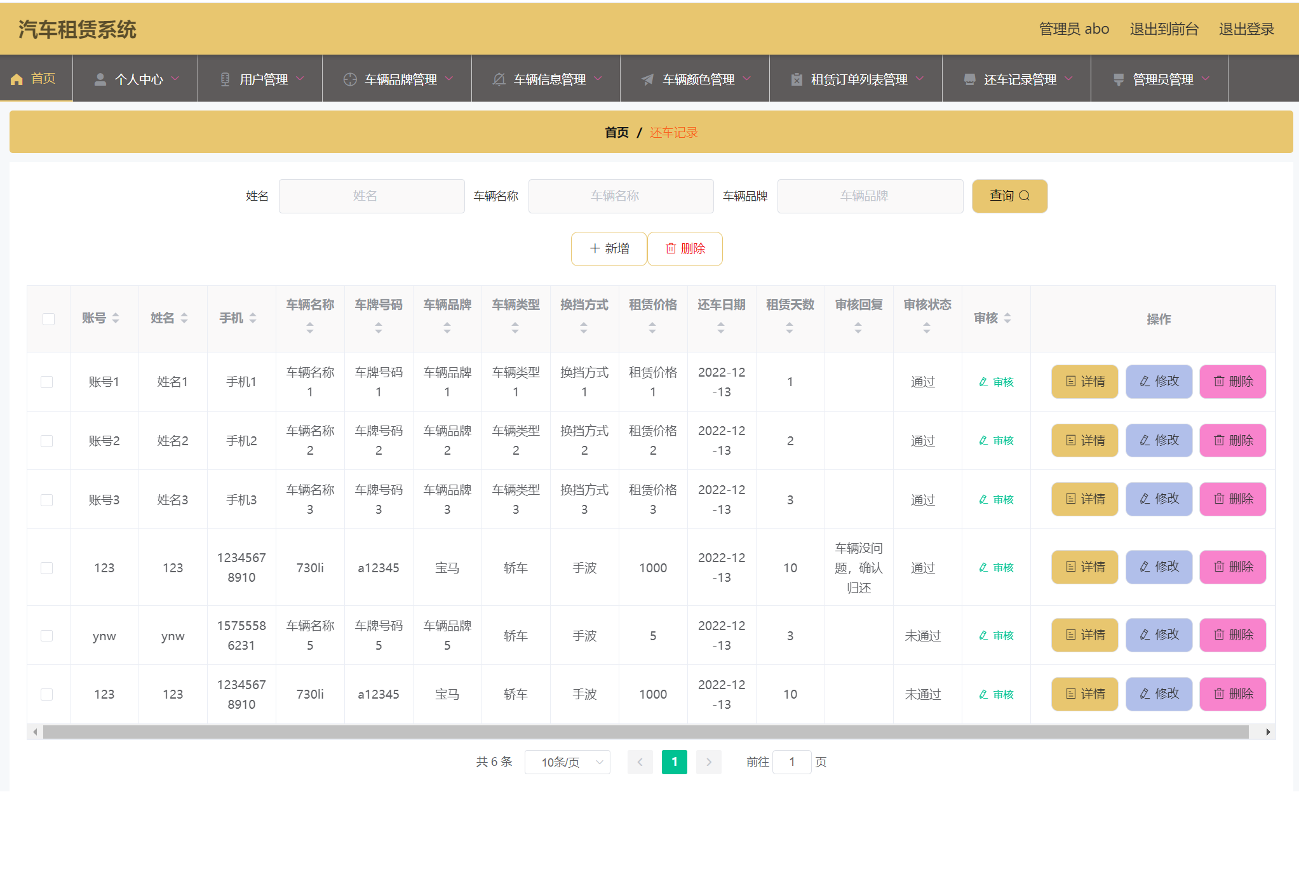Image resolution: width=1299 pixels, height=886 pixels.
Task: Click the horizontal table scrollbar
Action: point(645,732)
